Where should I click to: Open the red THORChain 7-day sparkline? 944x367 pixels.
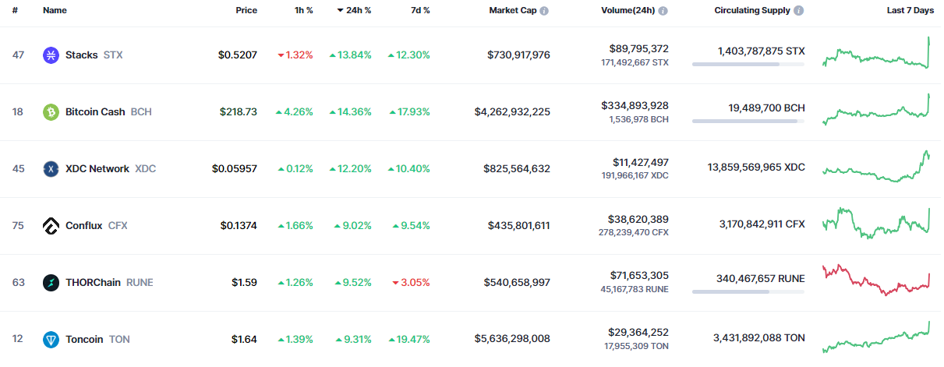pyautogui.click(x=877, y=281)
